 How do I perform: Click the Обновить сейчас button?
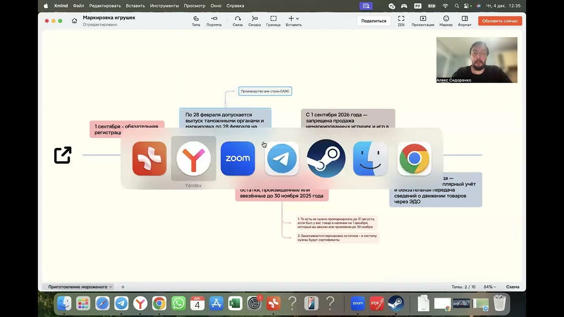(x=500, y=21)
